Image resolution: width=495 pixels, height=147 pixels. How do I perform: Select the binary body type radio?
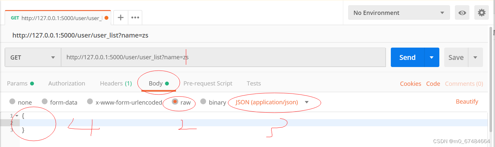pos(203,102)
